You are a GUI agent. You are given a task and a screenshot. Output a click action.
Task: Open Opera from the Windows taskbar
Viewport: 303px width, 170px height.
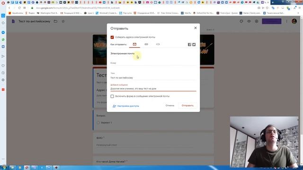coord(27,168)
